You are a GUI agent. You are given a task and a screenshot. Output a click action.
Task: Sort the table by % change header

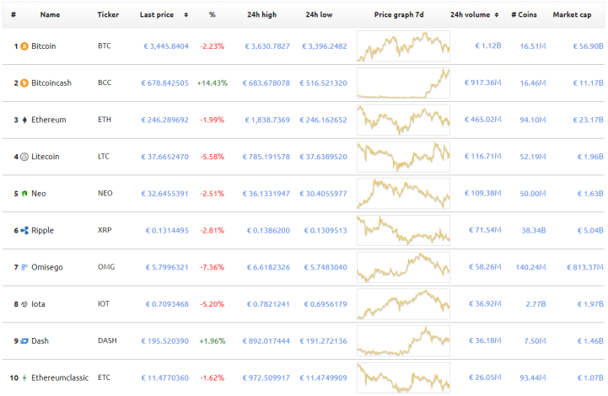click(212, 15)
